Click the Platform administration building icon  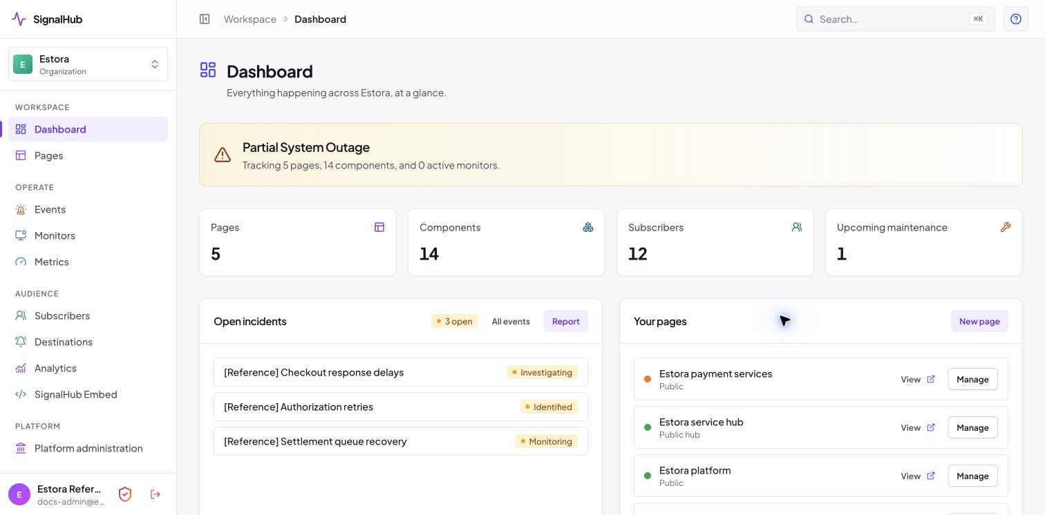coord(21,448)
